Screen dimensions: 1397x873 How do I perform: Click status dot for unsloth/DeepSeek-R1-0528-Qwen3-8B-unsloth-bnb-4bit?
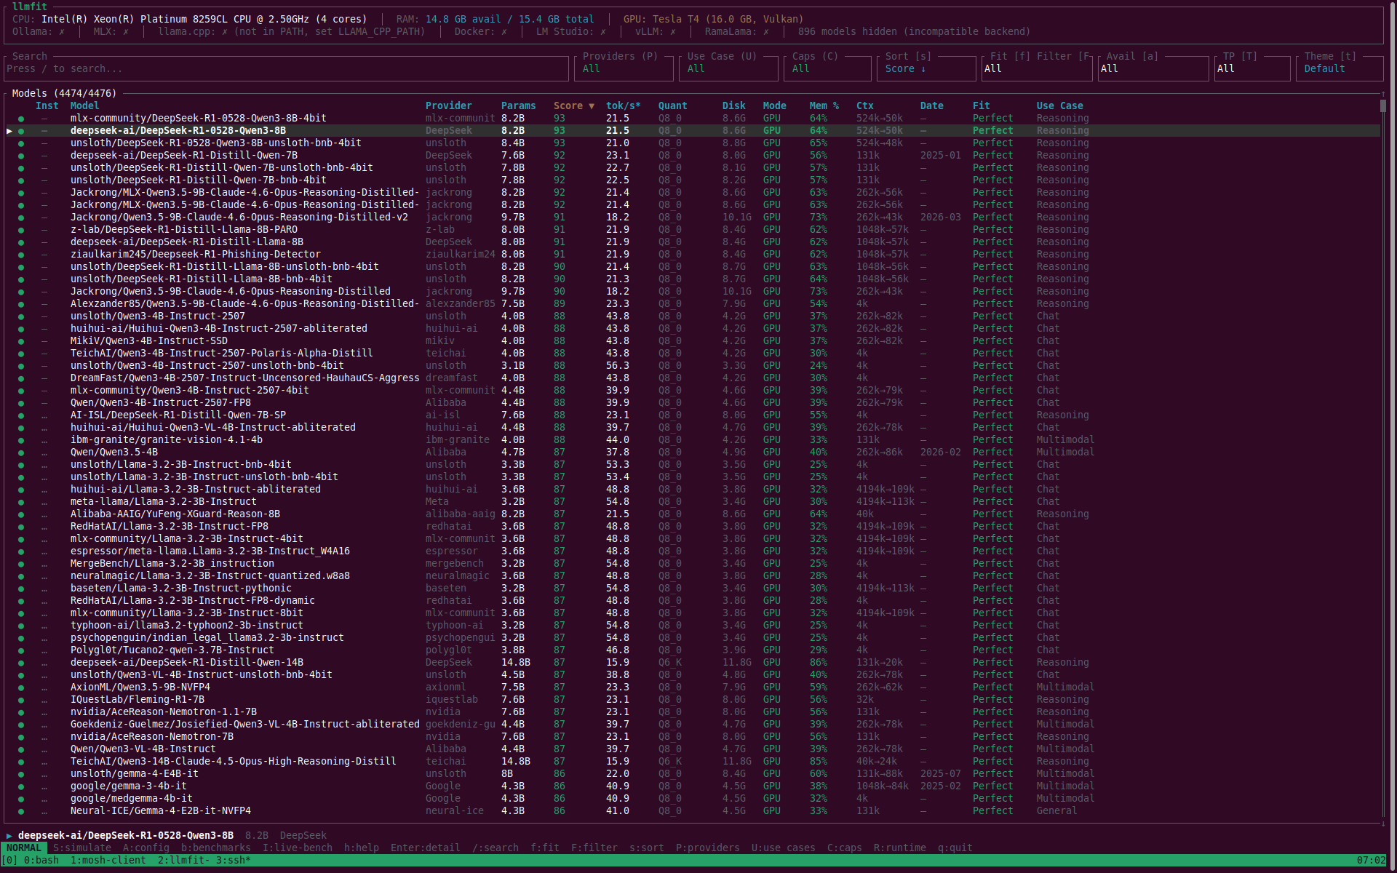21,143
